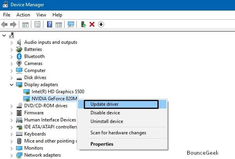
Task: Click the Disk drives icon
Action: (19, 78)
